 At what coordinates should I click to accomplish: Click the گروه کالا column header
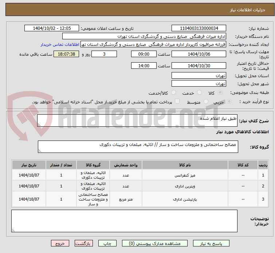[x=93, y=165]
